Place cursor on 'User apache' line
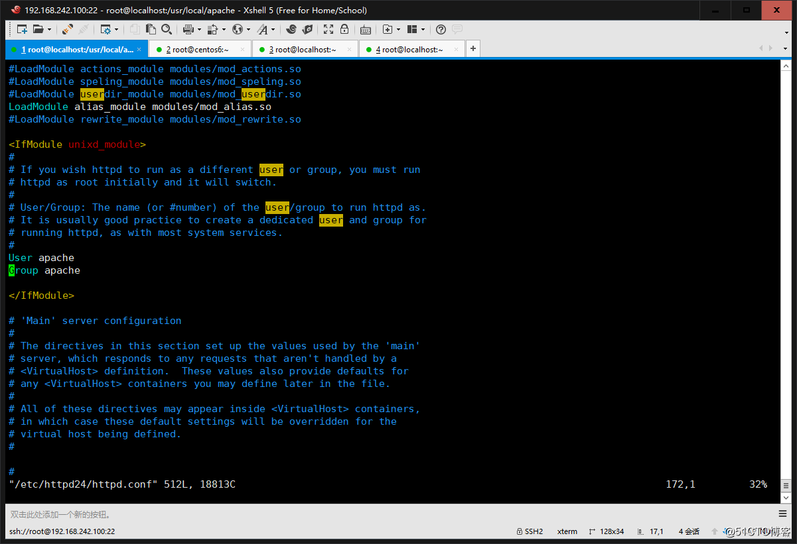The height and width of the screenshot is (544, 797). click(41, 258)
